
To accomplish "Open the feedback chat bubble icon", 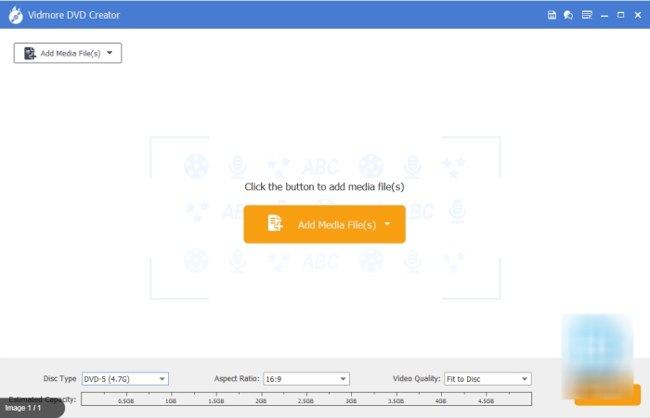I will 568,15.
